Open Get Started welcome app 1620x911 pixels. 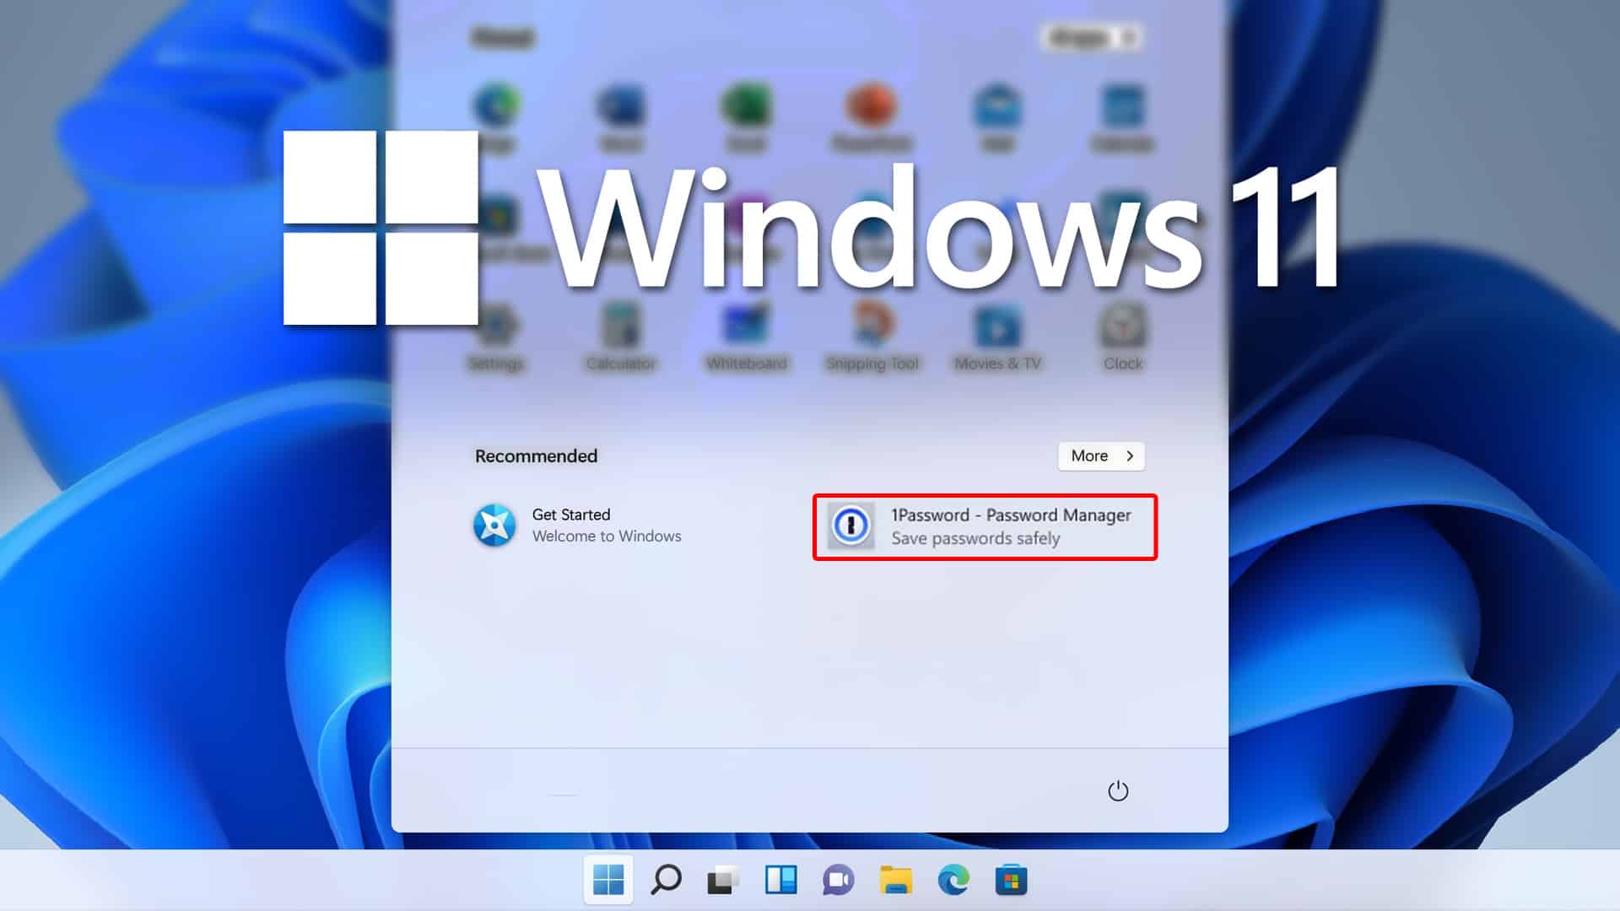tap(578, 525)
